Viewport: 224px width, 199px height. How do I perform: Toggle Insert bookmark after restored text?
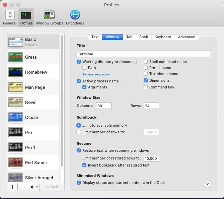coord(84,165)
